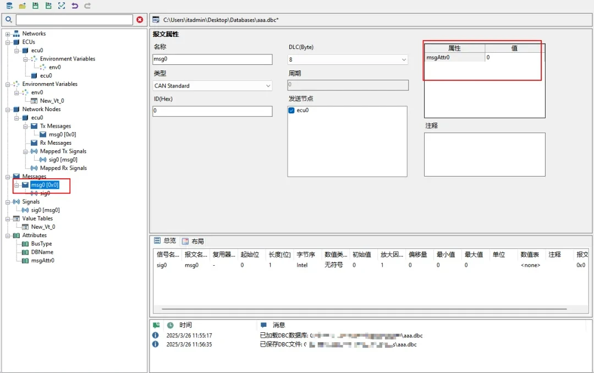Select BusType in the Attributes tree
Screen dimensions: 594x373
coord(41,244)
